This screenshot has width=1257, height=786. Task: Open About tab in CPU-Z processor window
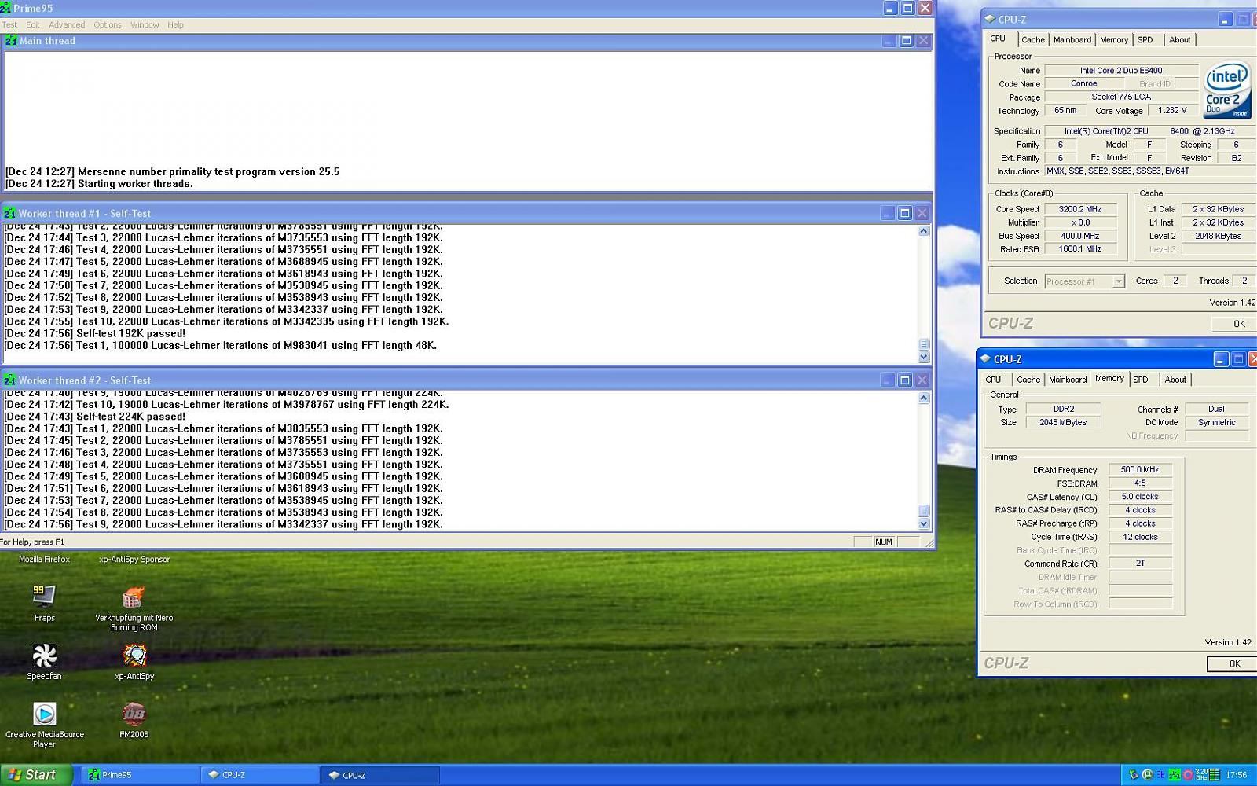[x=1179, y=40]
